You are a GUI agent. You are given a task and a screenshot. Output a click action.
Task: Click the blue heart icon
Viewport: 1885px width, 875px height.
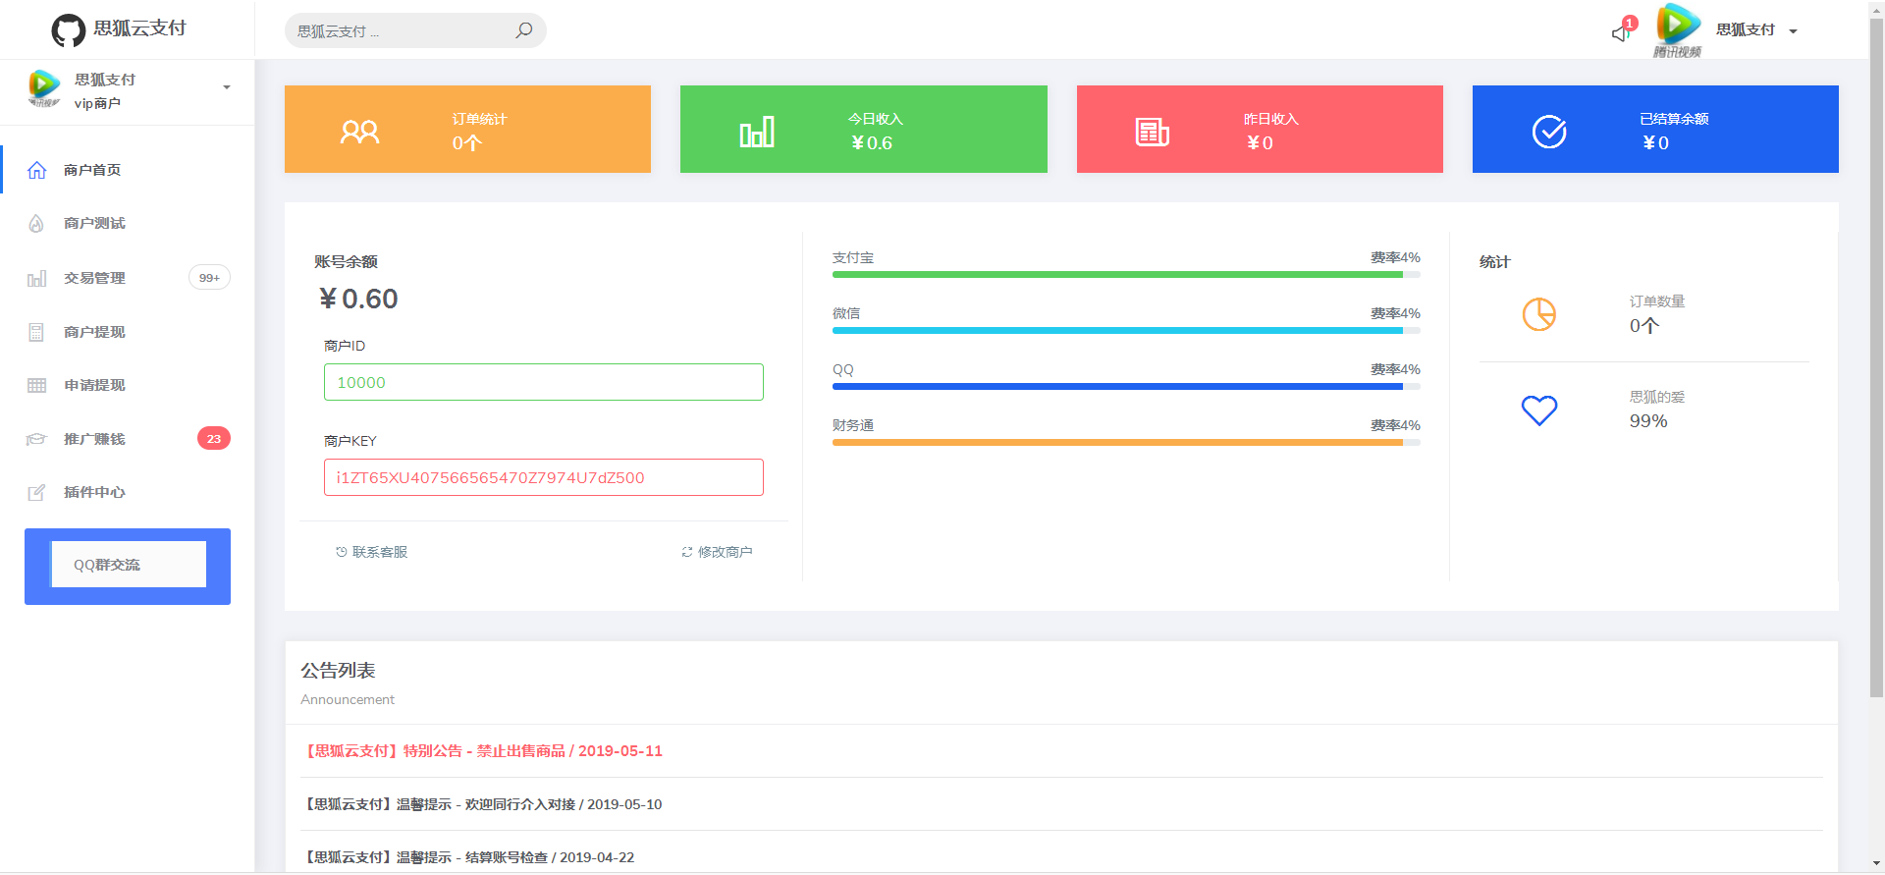pos(1538,410)
